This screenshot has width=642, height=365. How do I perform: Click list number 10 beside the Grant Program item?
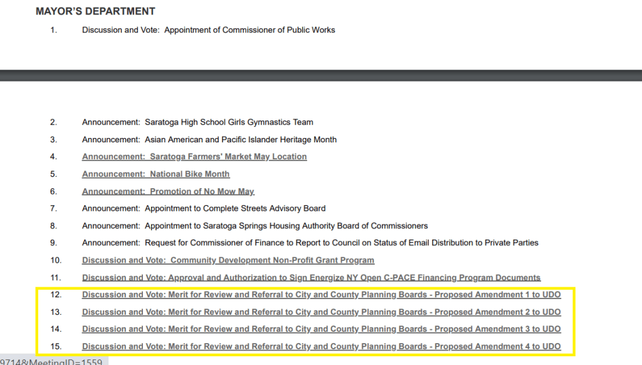56,260
